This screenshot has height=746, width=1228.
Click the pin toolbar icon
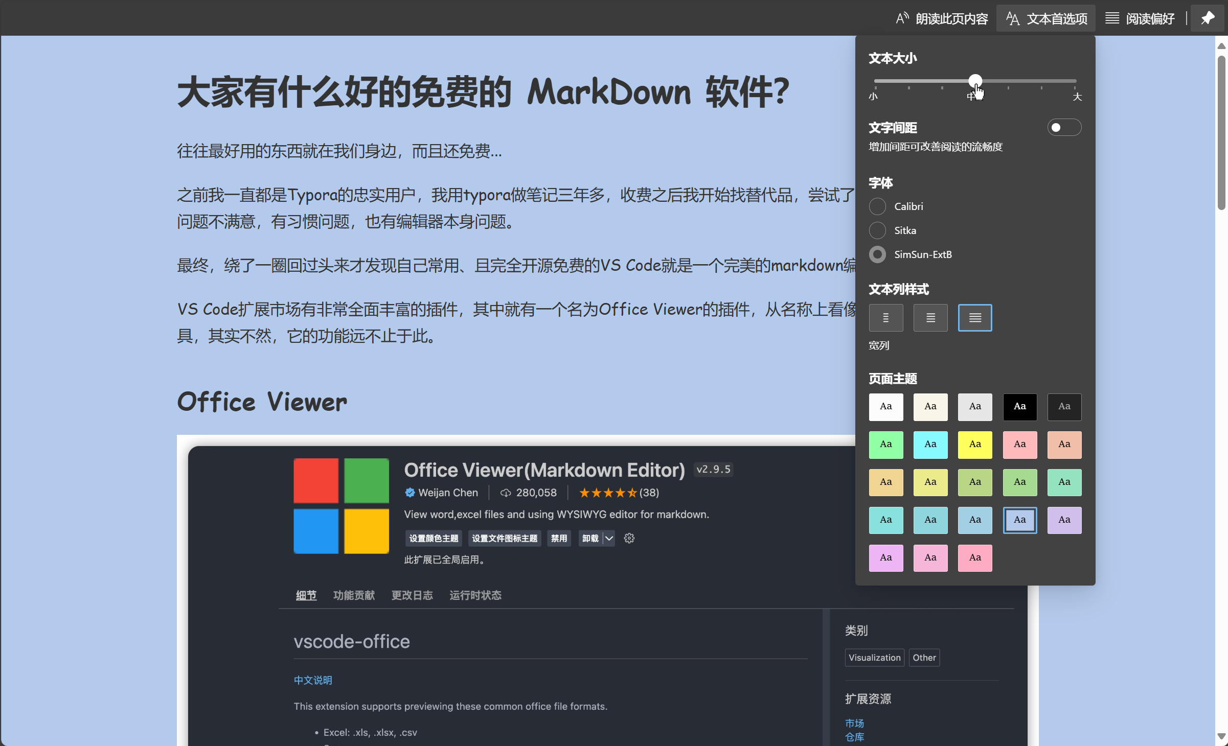coord(1208,18)
